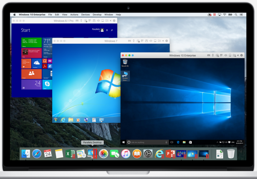Switch to Windows 10 VM thumbnail in Dock

(204, 154)
